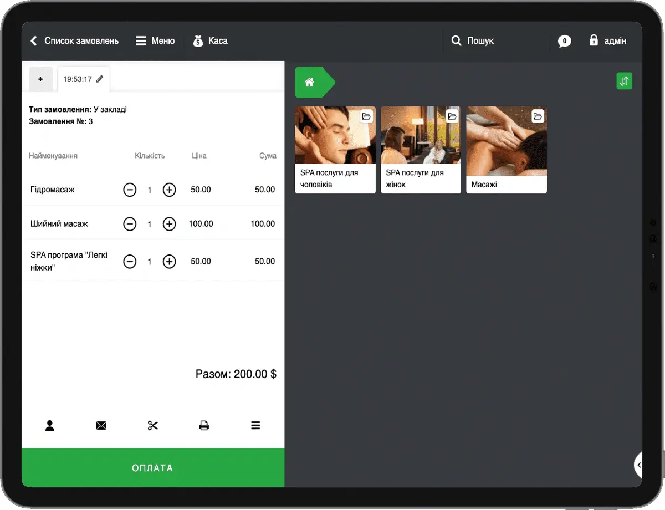Click the scissors split order icon

[153, 426]
